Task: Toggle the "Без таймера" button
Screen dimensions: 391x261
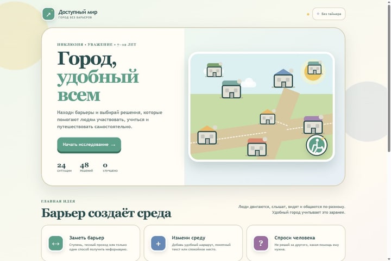Action: (x=329, y=14)
